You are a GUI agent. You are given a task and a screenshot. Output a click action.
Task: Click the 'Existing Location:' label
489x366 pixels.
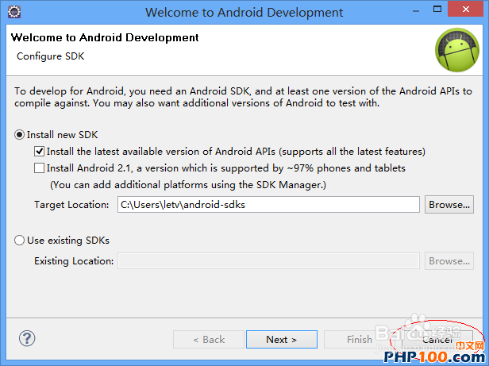(x=74, y=261)
